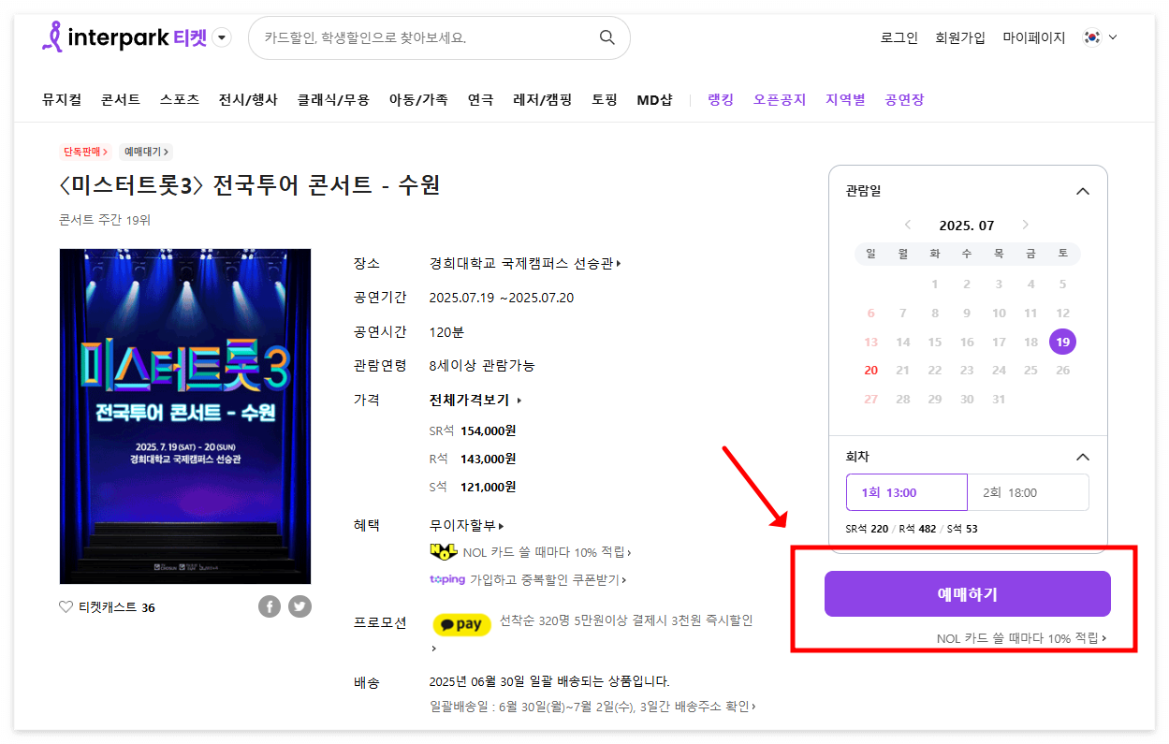Select date 20 in the calendar

click(871, 371)
